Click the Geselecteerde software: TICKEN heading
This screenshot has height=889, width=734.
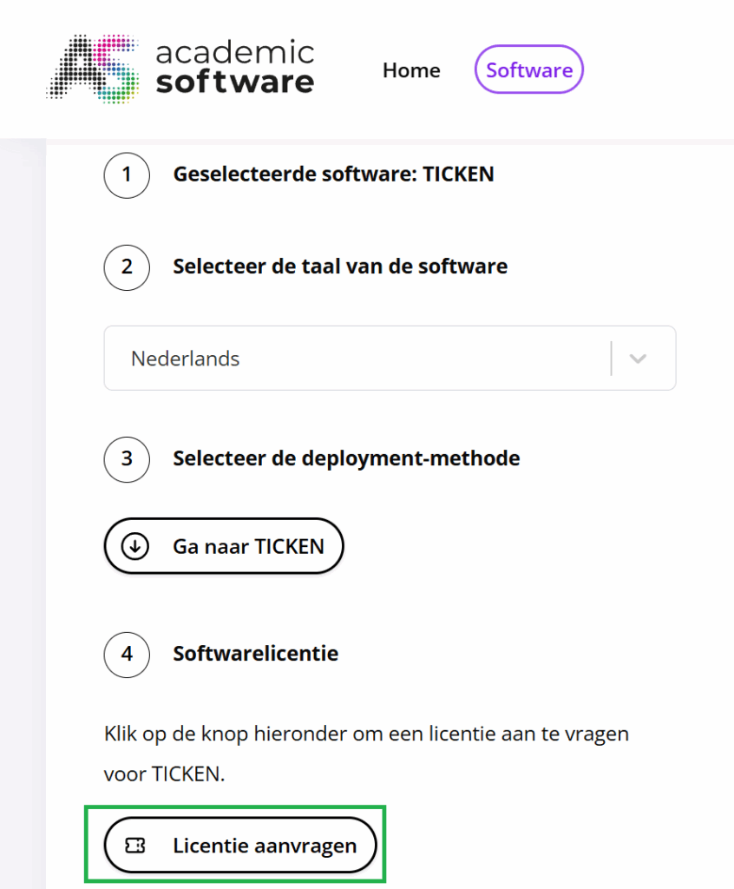[333, 175]
